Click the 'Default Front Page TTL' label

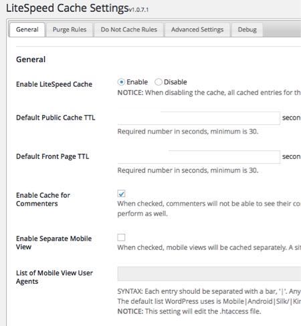click(53, 156)
